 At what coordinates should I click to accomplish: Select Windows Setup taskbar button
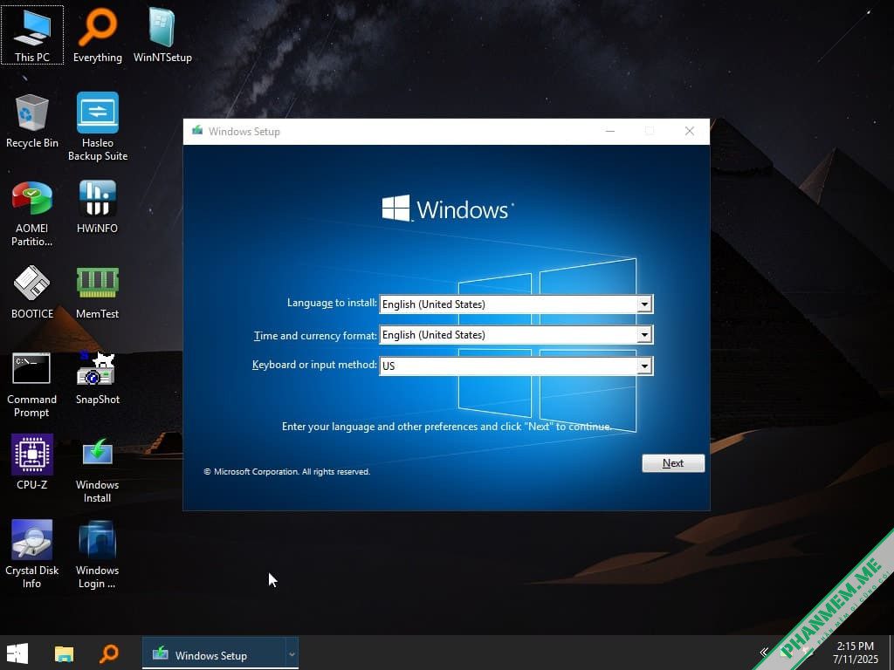click(214, 654)
